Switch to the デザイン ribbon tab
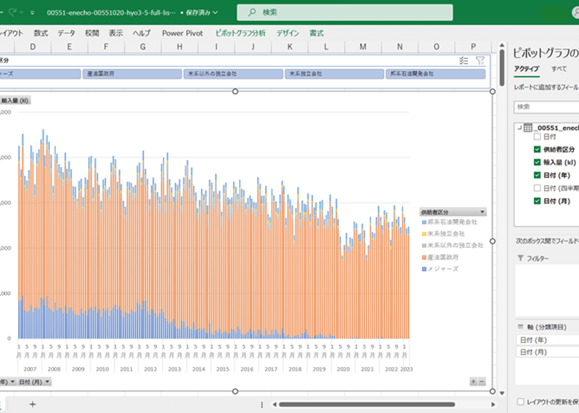The height and width of the screenshot is (413, 579). point(288,33)
